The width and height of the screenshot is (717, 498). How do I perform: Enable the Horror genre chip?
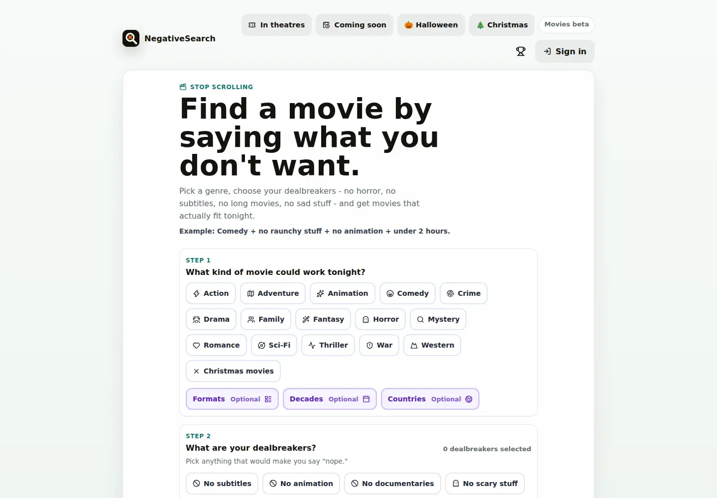tap(380, 319)
